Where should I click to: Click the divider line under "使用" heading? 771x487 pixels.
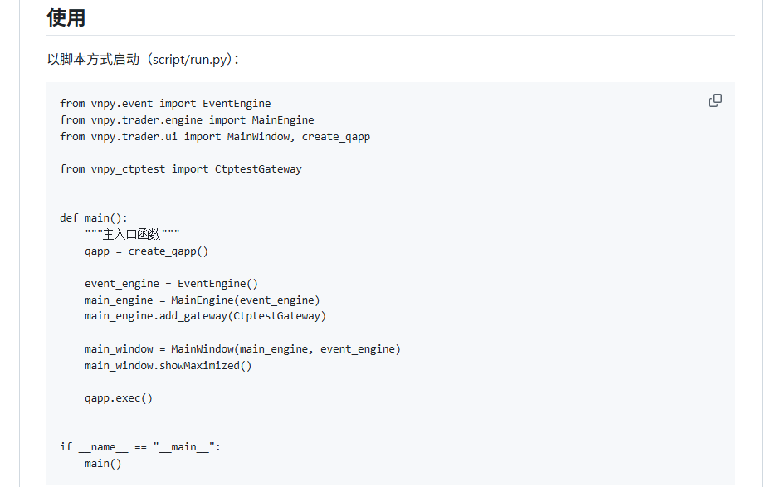point(391,36)
